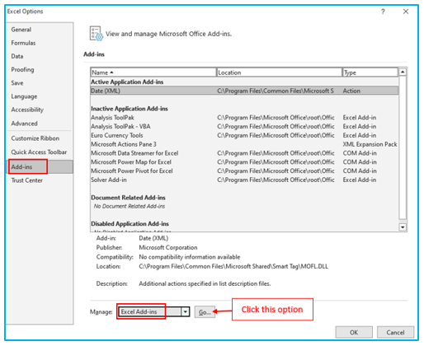The width and height of the screenshot is (424, 346).
Task: Switch to Advanced options
Action: (x=24, y=124)
